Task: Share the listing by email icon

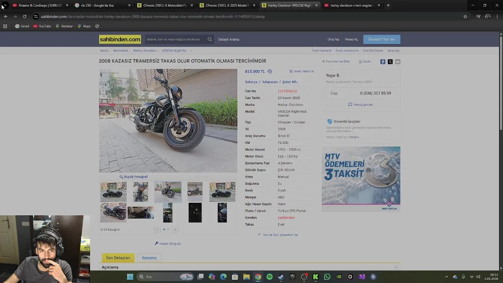Action: click(x=398, y=62)
